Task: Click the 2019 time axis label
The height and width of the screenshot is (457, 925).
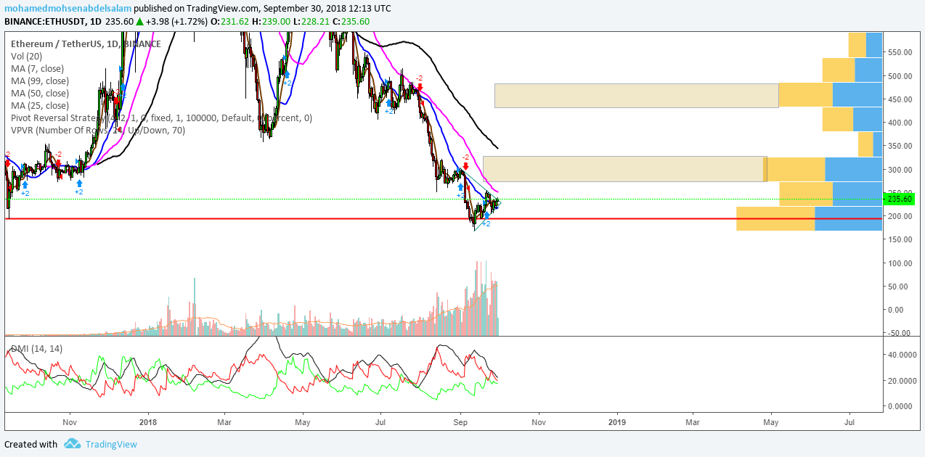Action: tap(616, 421)
